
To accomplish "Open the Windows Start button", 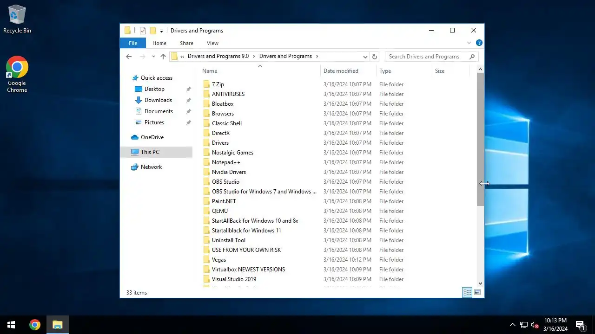I will point(11,325).
